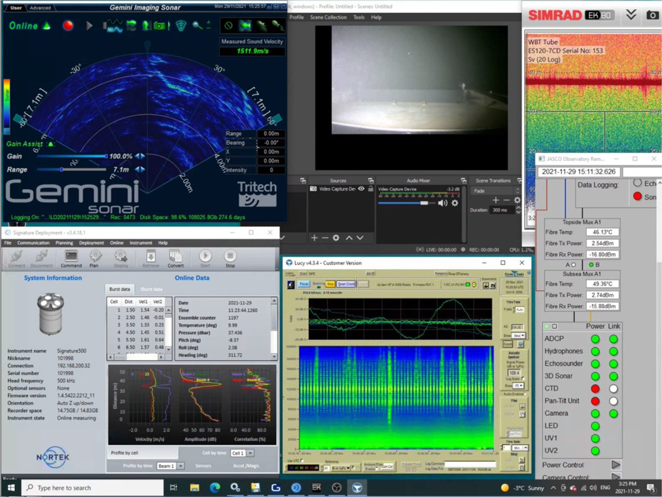Click the Convert icon in Signature Deployment toolbar

click(176, 259)
